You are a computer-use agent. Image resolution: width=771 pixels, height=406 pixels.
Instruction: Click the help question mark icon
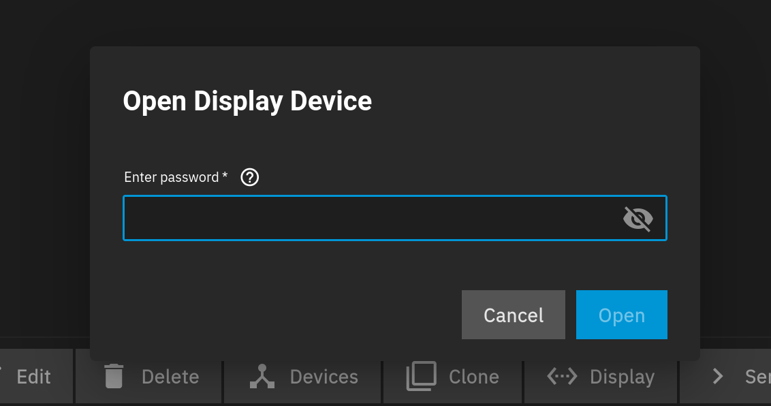(250, 177)
